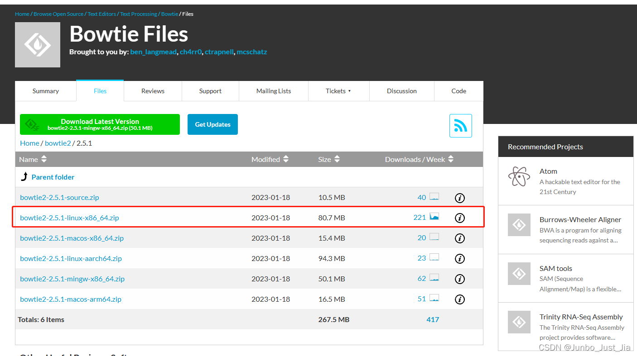Click the Trinity RNA-Seq Assembly icon
Screen dimensions: 637x356
[x=519, y=322]
